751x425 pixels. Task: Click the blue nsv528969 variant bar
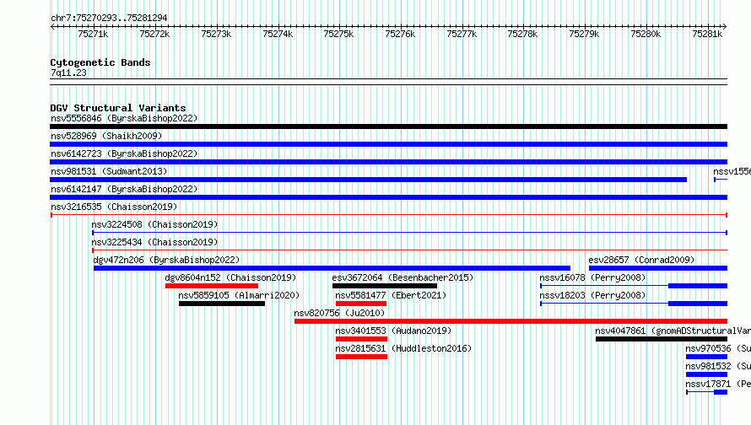(x=388, y=144)
